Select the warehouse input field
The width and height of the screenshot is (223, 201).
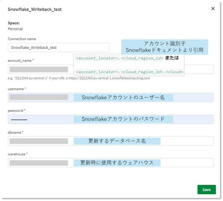pos(111,163)
